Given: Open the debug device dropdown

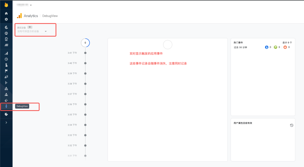Looking at the screenshot, I should point(32,31).
